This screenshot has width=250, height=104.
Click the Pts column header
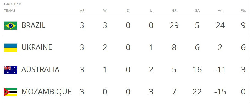pos(243,11)
